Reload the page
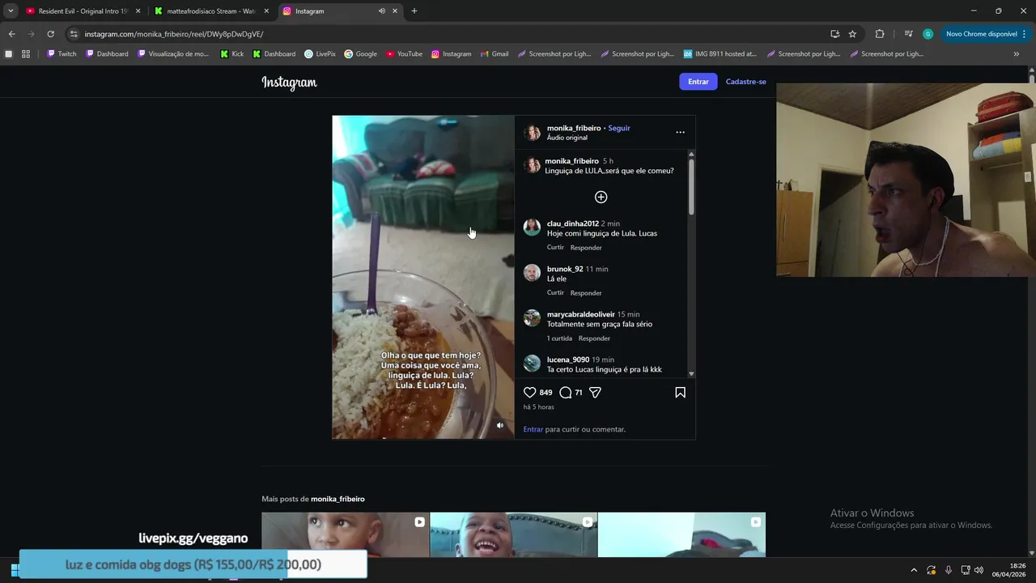The height and width of the screenshot is (583, 1036). click(50, 34)
